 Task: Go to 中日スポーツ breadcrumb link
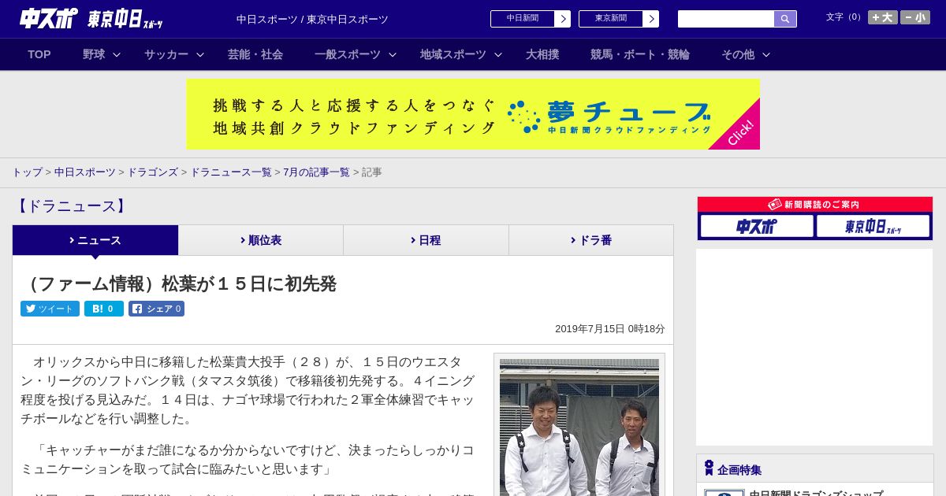[85, 172]
